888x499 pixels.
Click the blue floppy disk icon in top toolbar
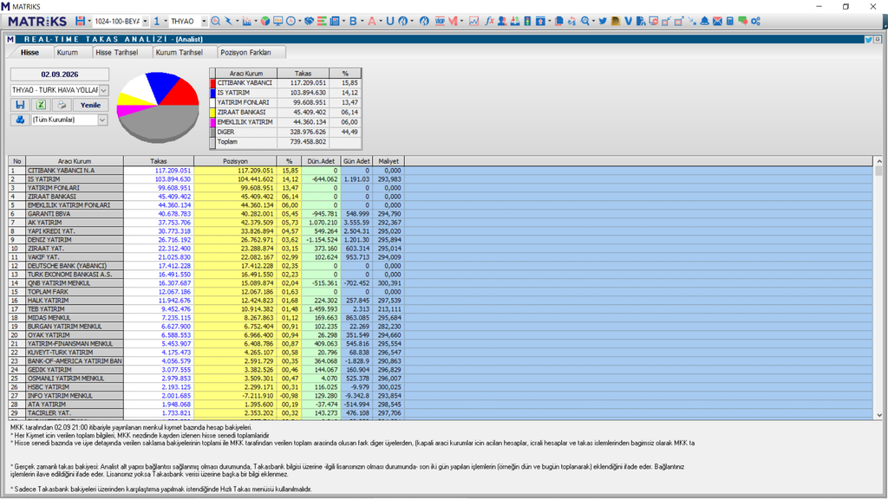coord(80,21)
